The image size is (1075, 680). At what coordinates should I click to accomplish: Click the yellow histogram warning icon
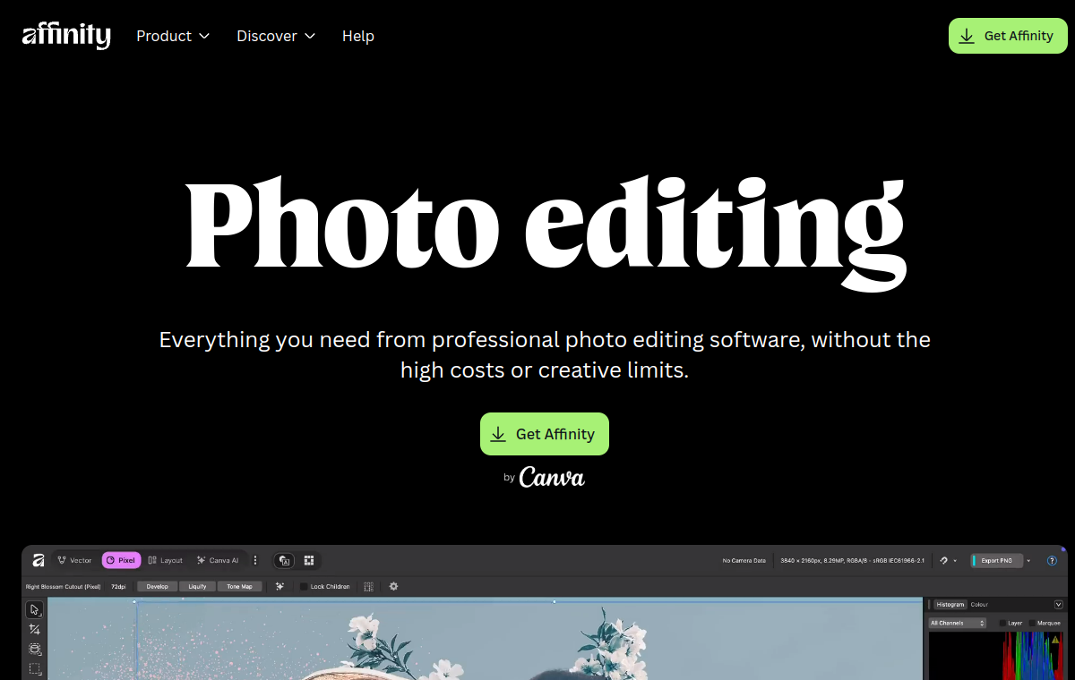pos(1055,640)
